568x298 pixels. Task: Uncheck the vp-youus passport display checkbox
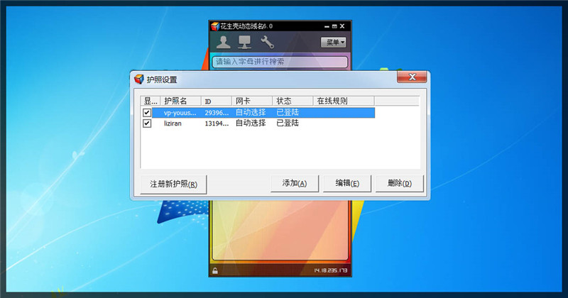click(x=147, y=113)
